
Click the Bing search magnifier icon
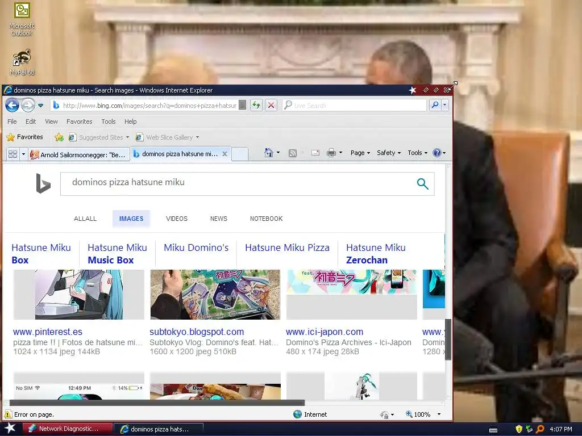click(x=422, y=183)
